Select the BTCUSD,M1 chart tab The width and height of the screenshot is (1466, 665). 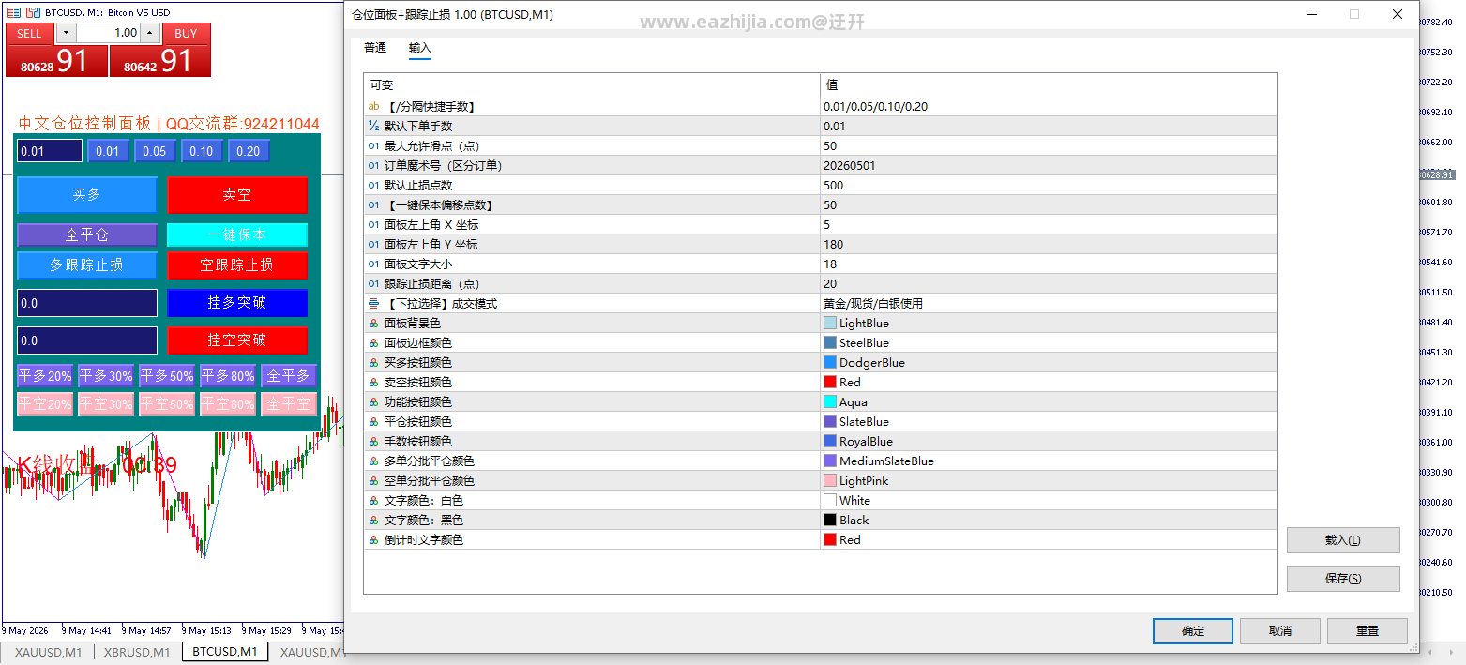click(x=224, y=652)
